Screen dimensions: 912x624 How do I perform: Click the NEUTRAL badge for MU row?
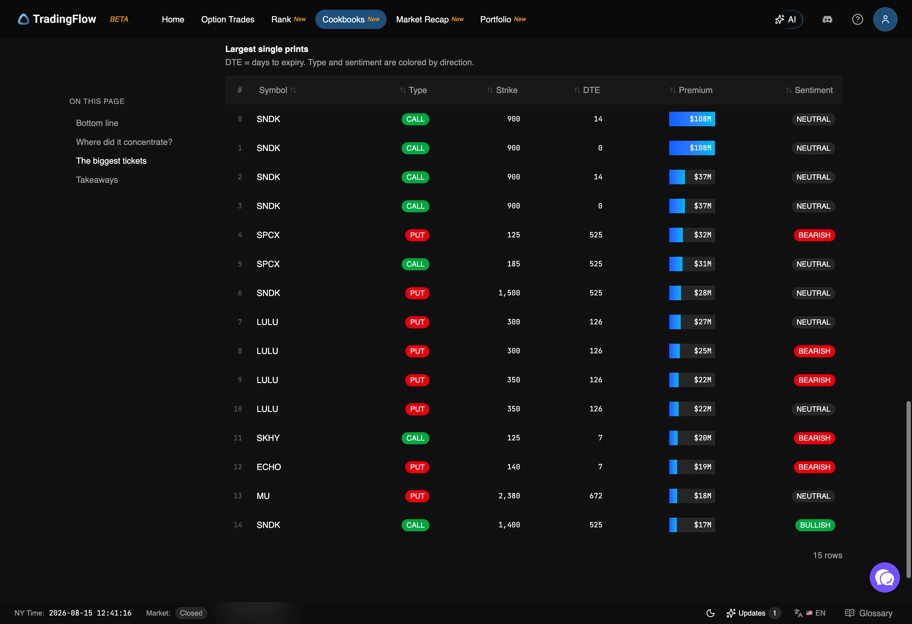813,496
